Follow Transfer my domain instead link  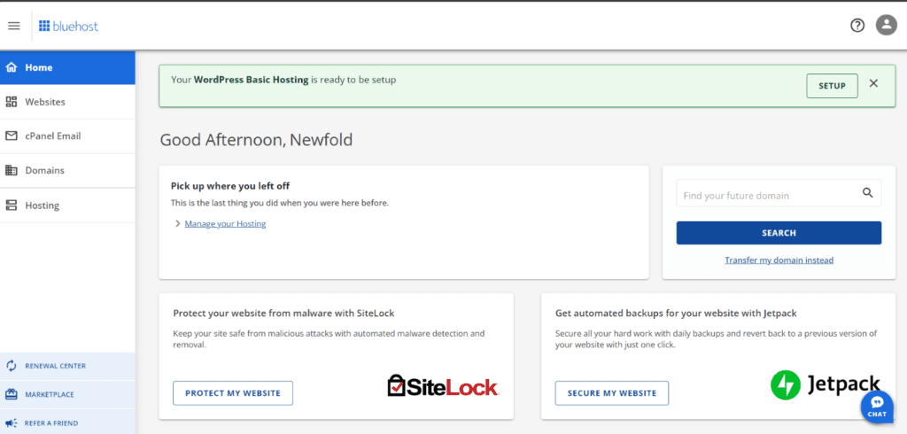779,260
